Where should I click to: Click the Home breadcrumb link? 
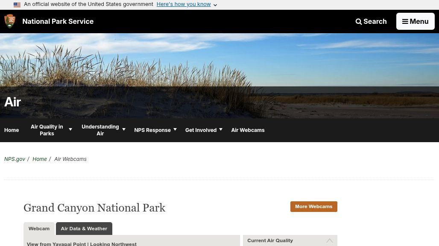[x=39, y=159]
